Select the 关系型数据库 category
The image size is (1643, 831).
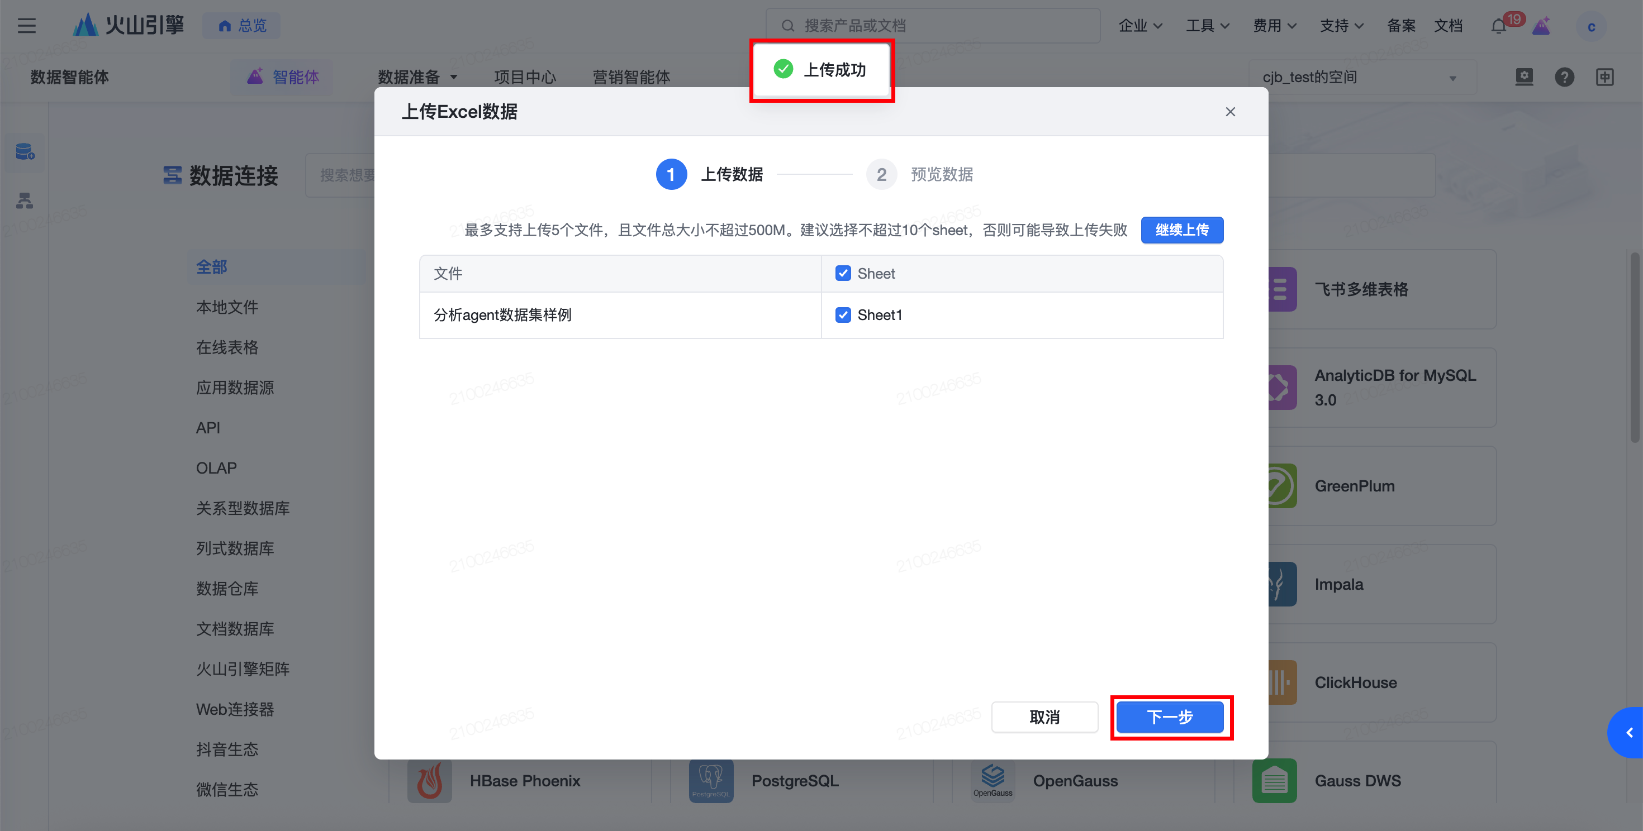(x=243, y=508)
